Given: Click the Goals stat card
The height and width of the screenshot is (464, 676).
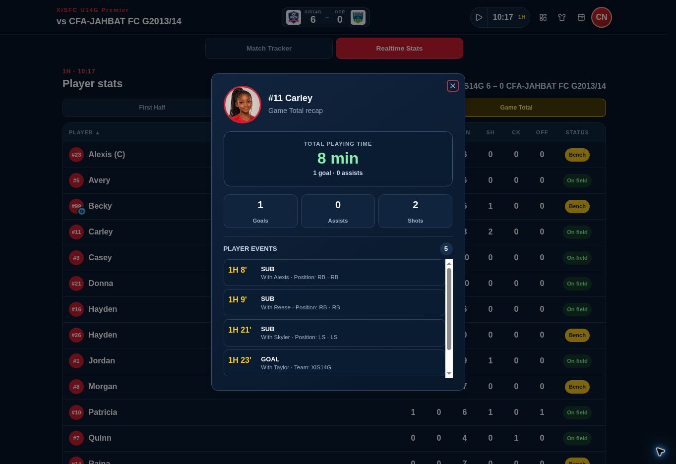Looking at the screenshot, I should pos(260,211).
